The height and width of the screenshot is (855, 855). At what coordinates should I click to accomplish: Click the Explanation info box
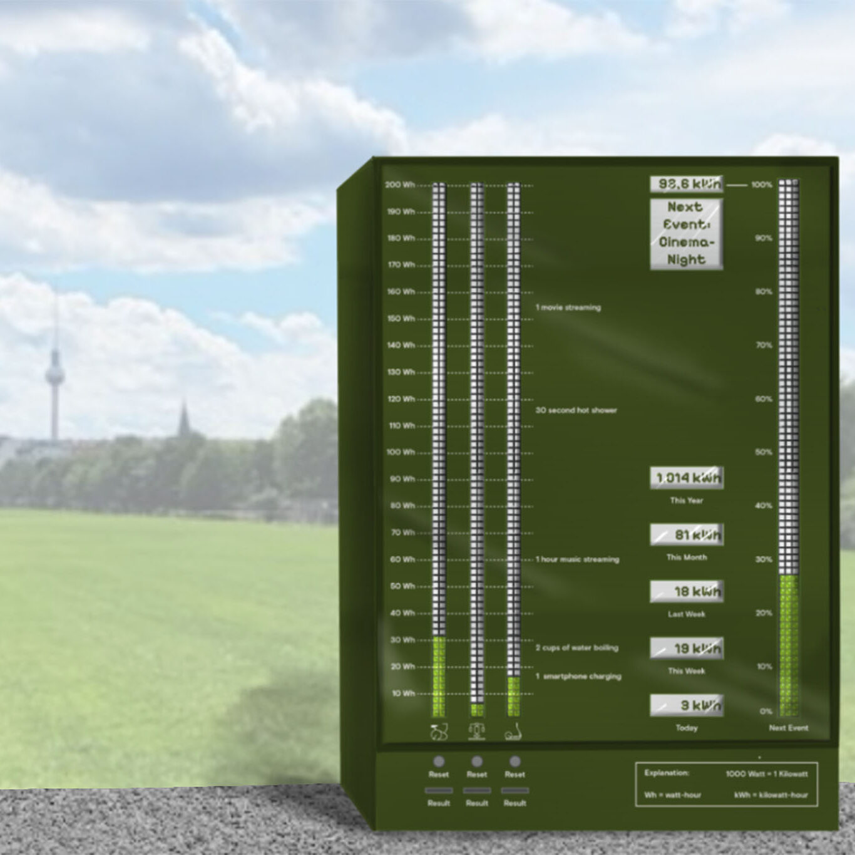pos(726,784)
